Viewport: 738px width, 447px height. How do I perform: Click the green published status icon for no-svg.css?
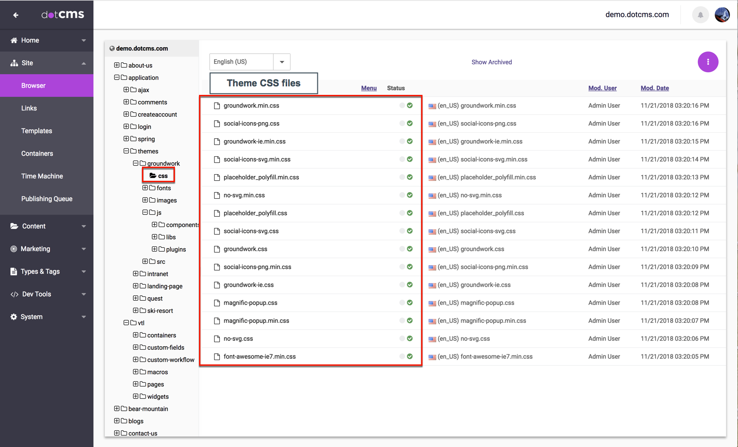click(410, 338)
